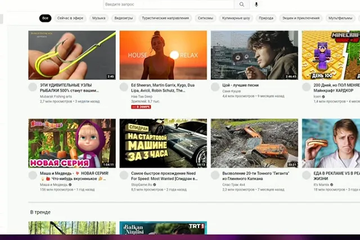Open the fishing knots video thumbnail
This screenshot has width=360, height=240.
(x=72, y=55)
